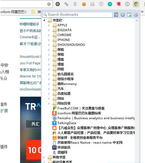Select the 网站目录 folder
The height and width of the screenshot is (163, 145).
[61, 104]
